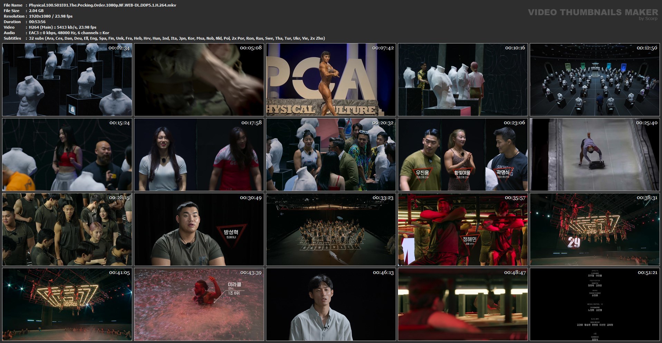Click the thumbnail stamped 00:15:24
The image size is (662, 343).
pos(67,155)
